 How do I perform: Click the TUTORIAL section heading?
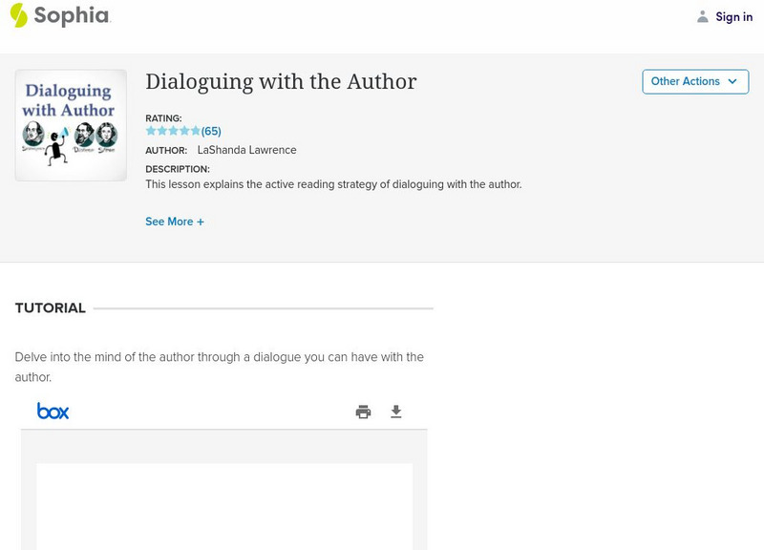[x=50, y=308]
